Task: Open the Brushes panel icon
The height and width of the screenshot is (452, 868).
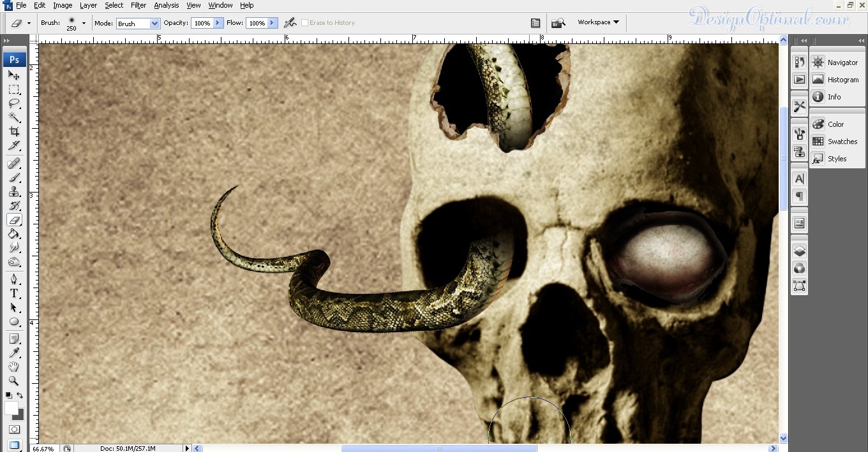Action: click(799, 134)
